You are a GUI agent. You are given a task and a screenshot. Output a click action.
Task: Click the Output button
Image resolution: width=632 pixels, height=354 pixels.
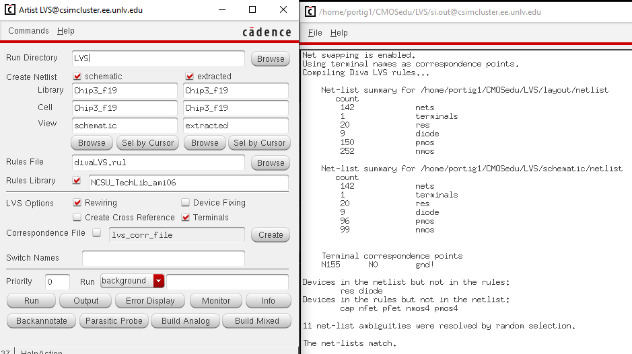click(x=85, y=301)
